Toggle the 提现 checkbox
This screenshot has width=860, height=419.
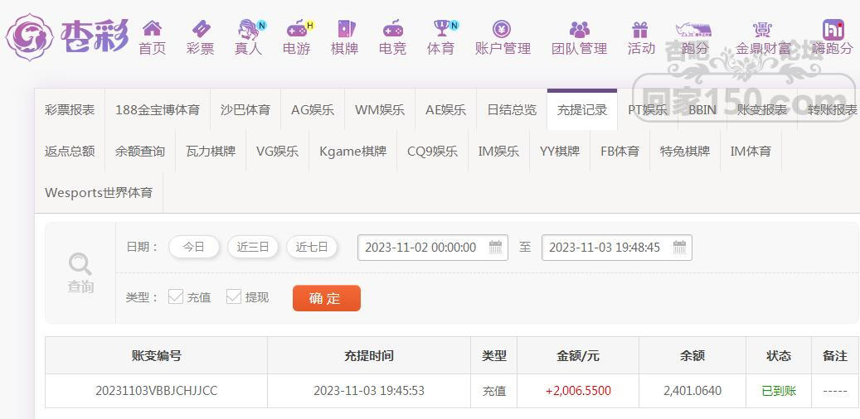tap(234, 296)
